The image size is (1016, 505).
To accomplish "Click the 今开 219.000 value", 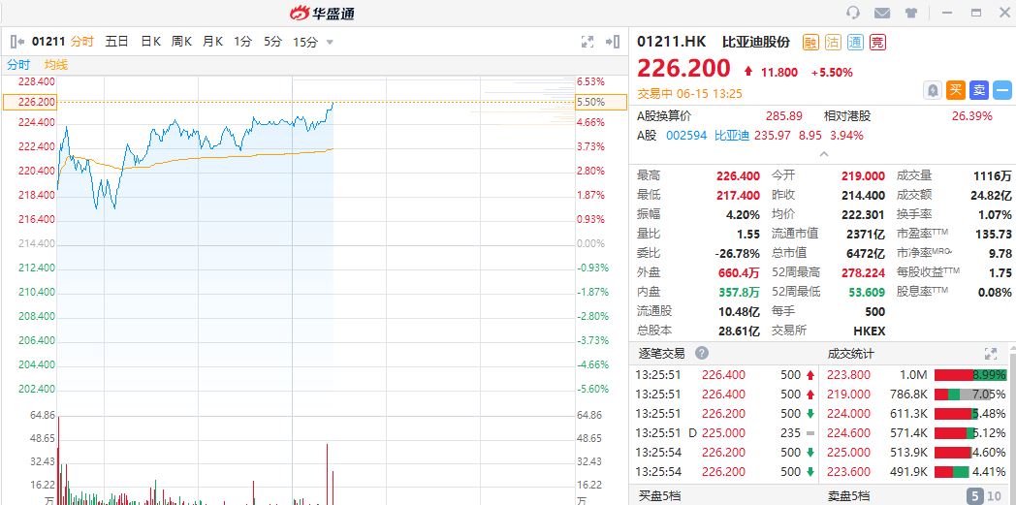I will pyautogui.click(x=863, y=175).
